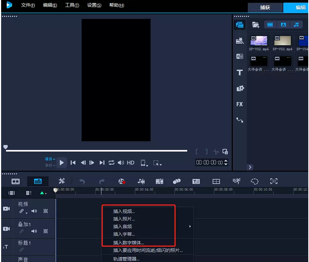
Task: Expand the 插入音频 submenu arrow
Action: point(190,226)
